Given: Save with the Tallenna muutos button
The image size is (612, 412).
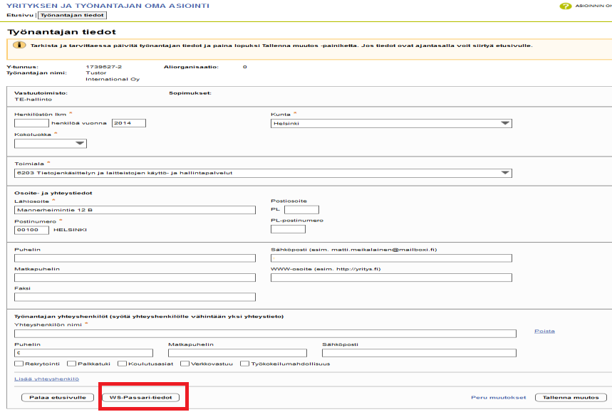Looking at the screenshot, I should coord(571,397).
